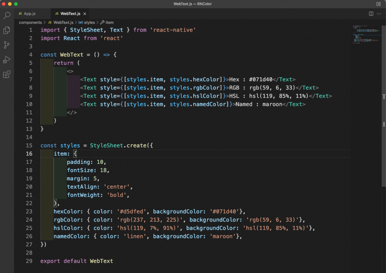The image size is (386, 273).
Task: Click the macOS yellow minimize button
Action: [10, 4]
